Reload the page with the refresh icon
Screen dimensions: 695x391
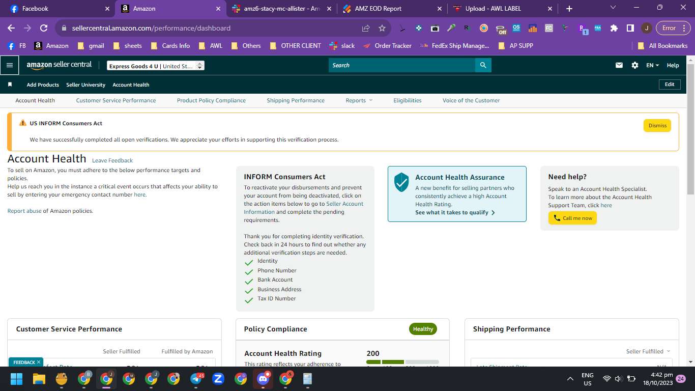pyautogui.click(x=44, y=28)
